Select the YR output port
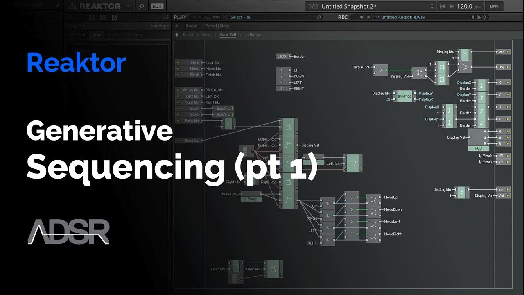Screen dimensions: 524x295 [503, 162]
